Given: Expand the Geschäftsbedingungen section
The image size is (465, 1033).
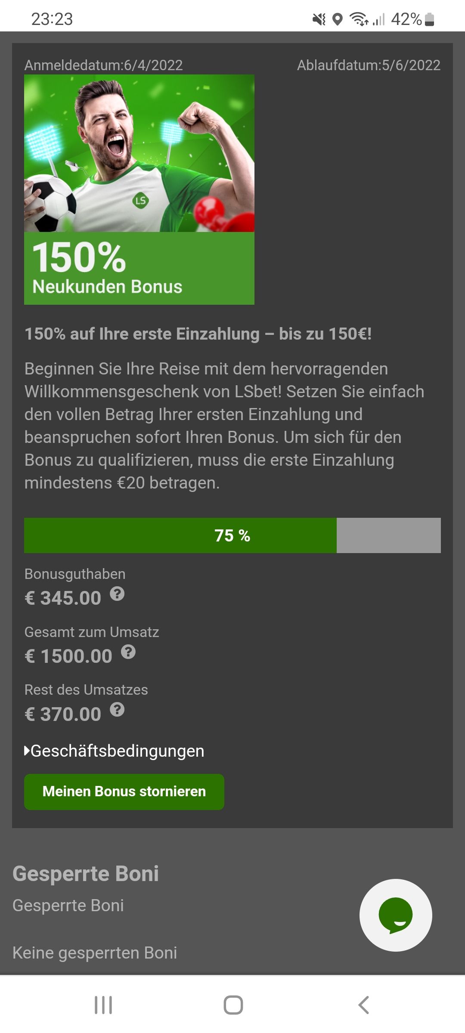Looking at the screenshot, I should tap(114, 751).
